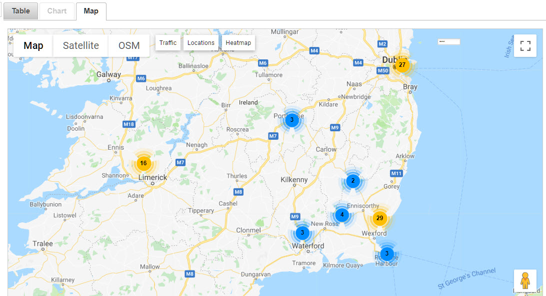Click the Mullingar town label
546x296 pixels.
284,31
